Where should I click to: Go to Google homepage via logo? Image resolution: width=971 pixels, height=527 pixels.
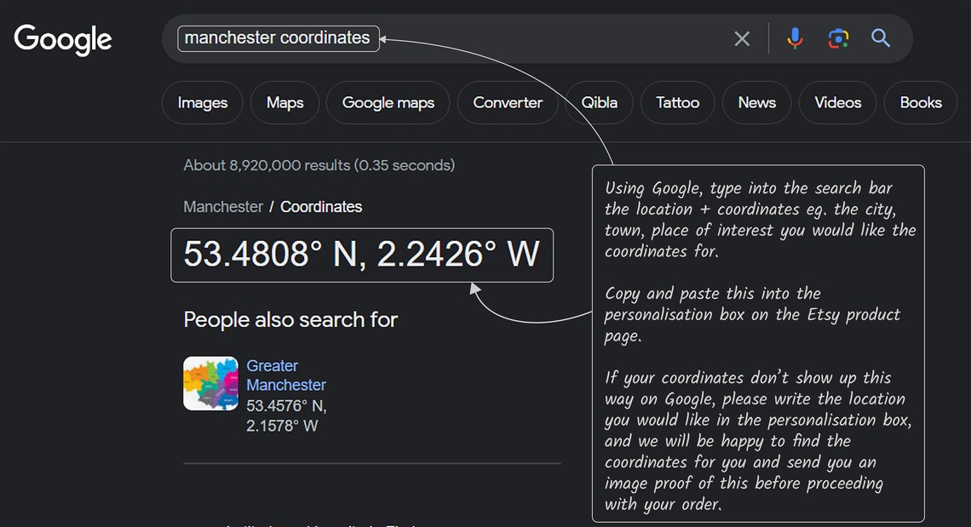click(x=62, y=40)
